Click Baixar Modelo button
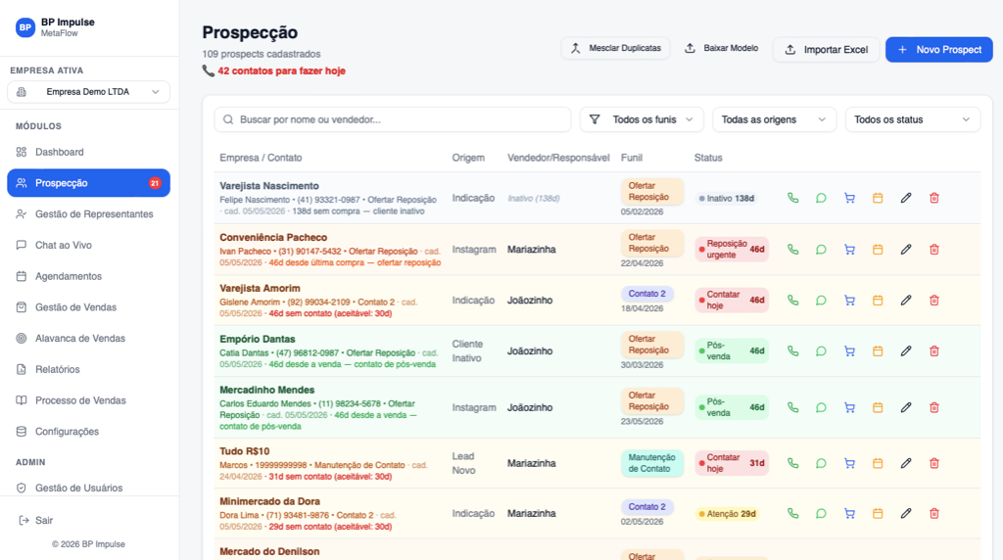 pos(721,49)
